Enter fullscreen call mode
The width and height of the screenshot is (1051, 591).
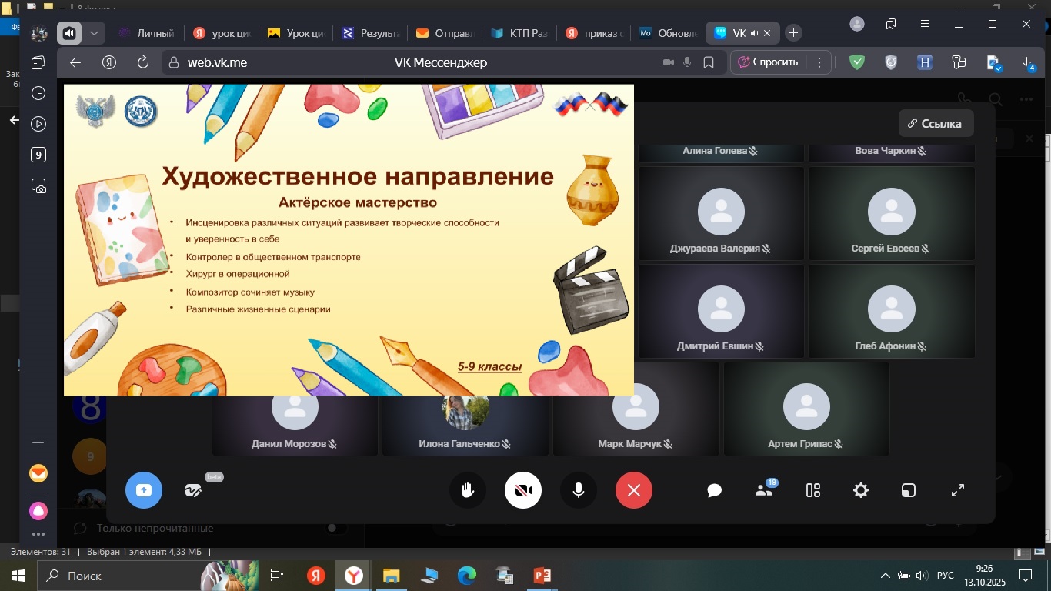(x=958, y=490)
